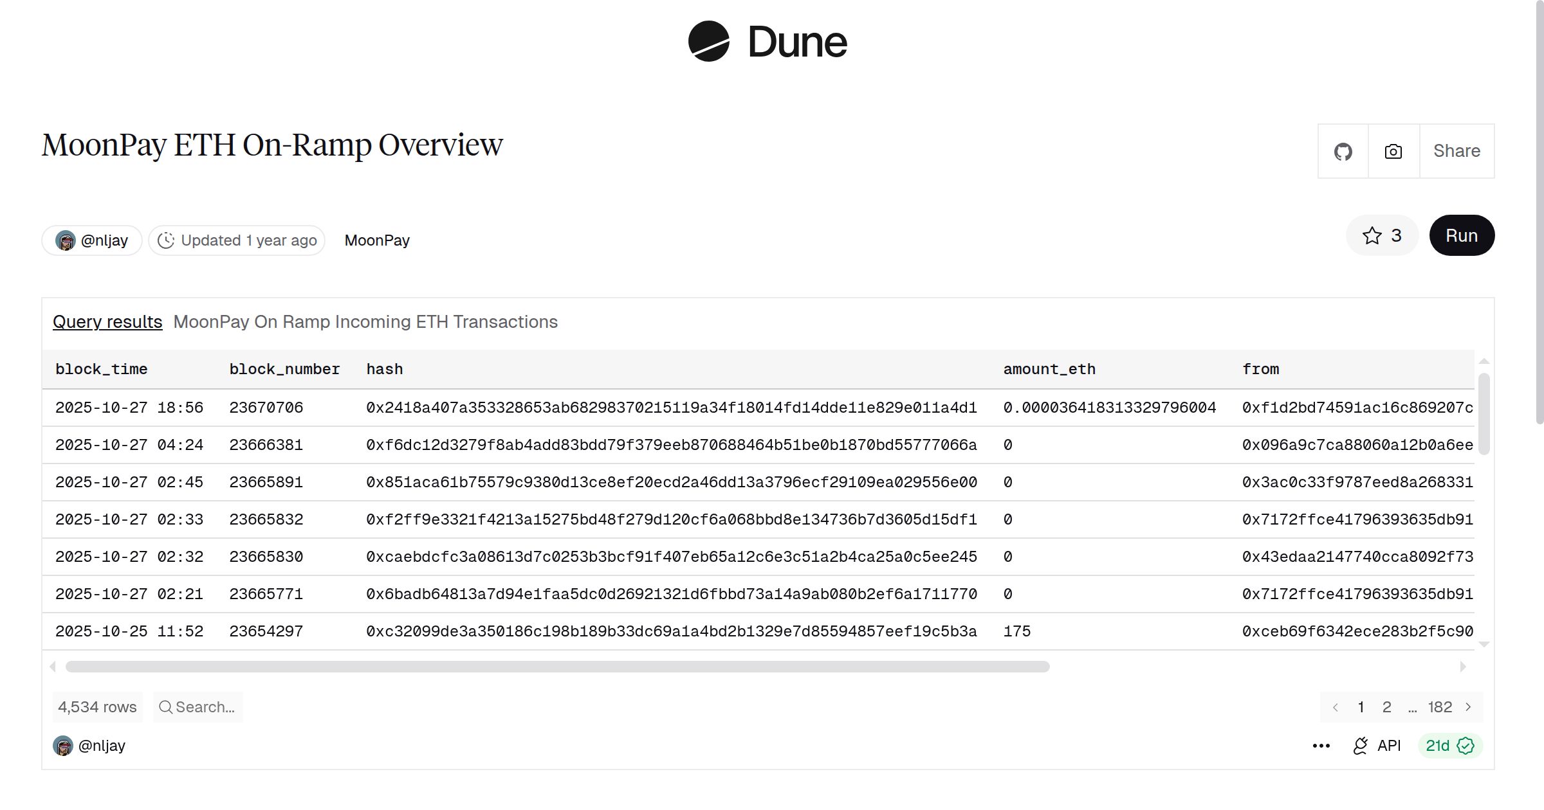Click the GitHub icon button

pos(1343,152)
